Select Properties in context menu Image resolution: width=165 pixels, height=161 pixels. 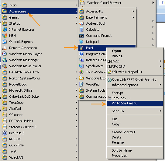(135, 156)
